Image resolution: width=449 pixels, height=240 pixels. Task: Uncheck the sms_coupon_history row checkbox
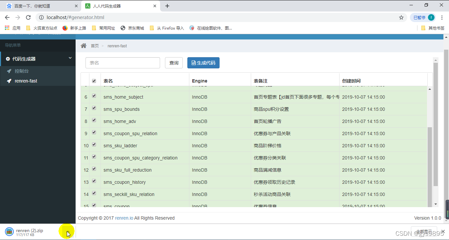tap(94, 181)
